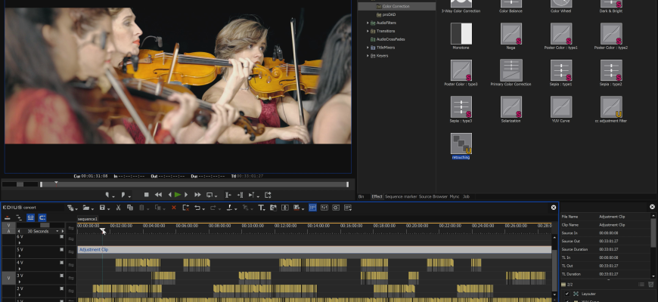Play the sequence with green play button

tap(178, 195)
